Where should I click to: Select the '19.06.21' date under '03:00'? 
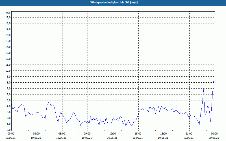pos(36,138)
